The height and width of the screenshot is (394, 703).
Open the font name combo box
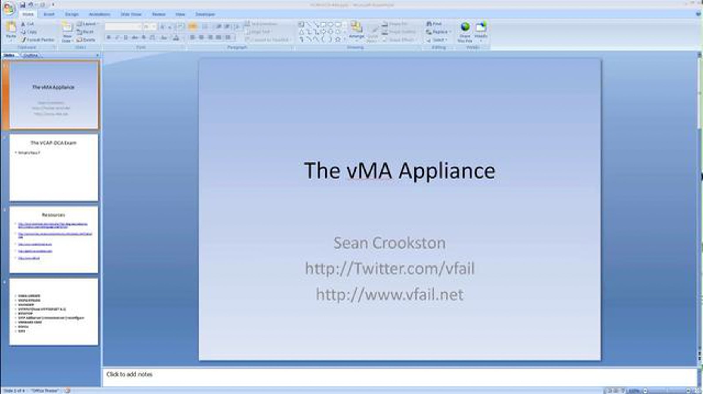pos(123,27)
